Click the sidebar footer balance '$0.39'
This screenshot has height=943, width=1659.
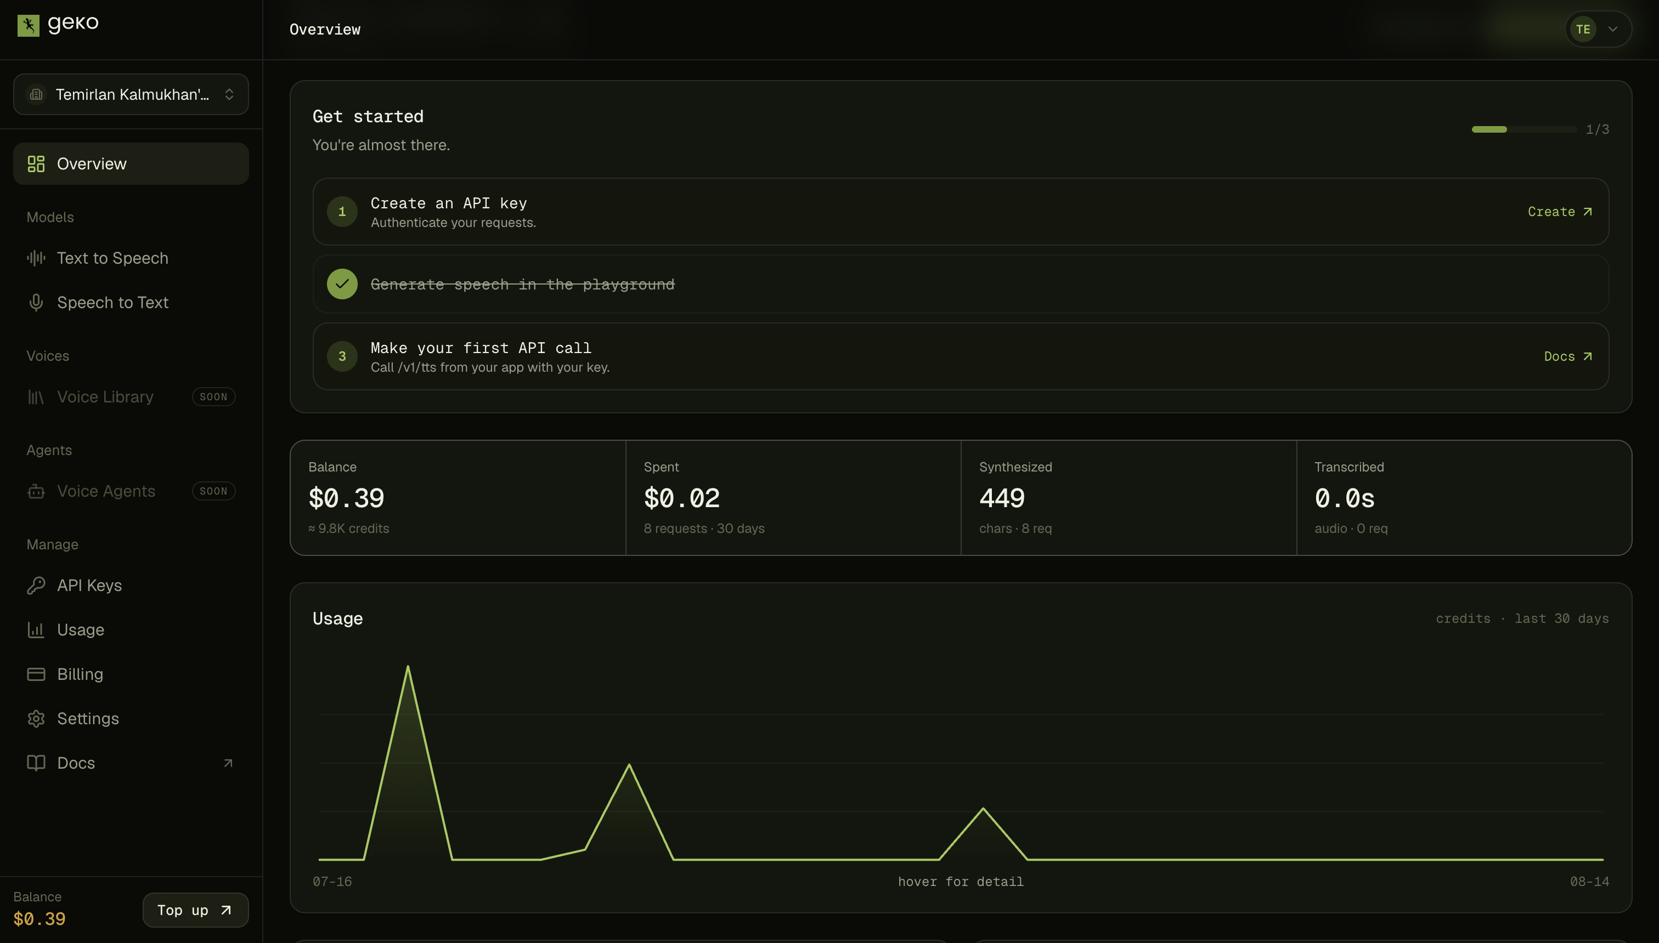[x=39, y=919]
